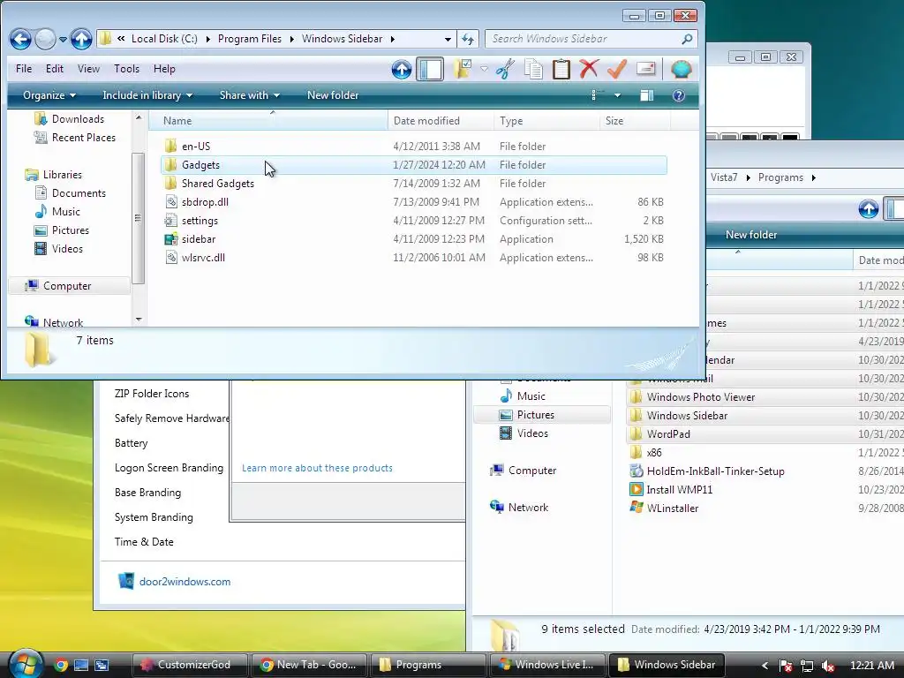Click the Cut scissors icon
Viewport: 904px width, 678px height.
[x=505, y=69]
